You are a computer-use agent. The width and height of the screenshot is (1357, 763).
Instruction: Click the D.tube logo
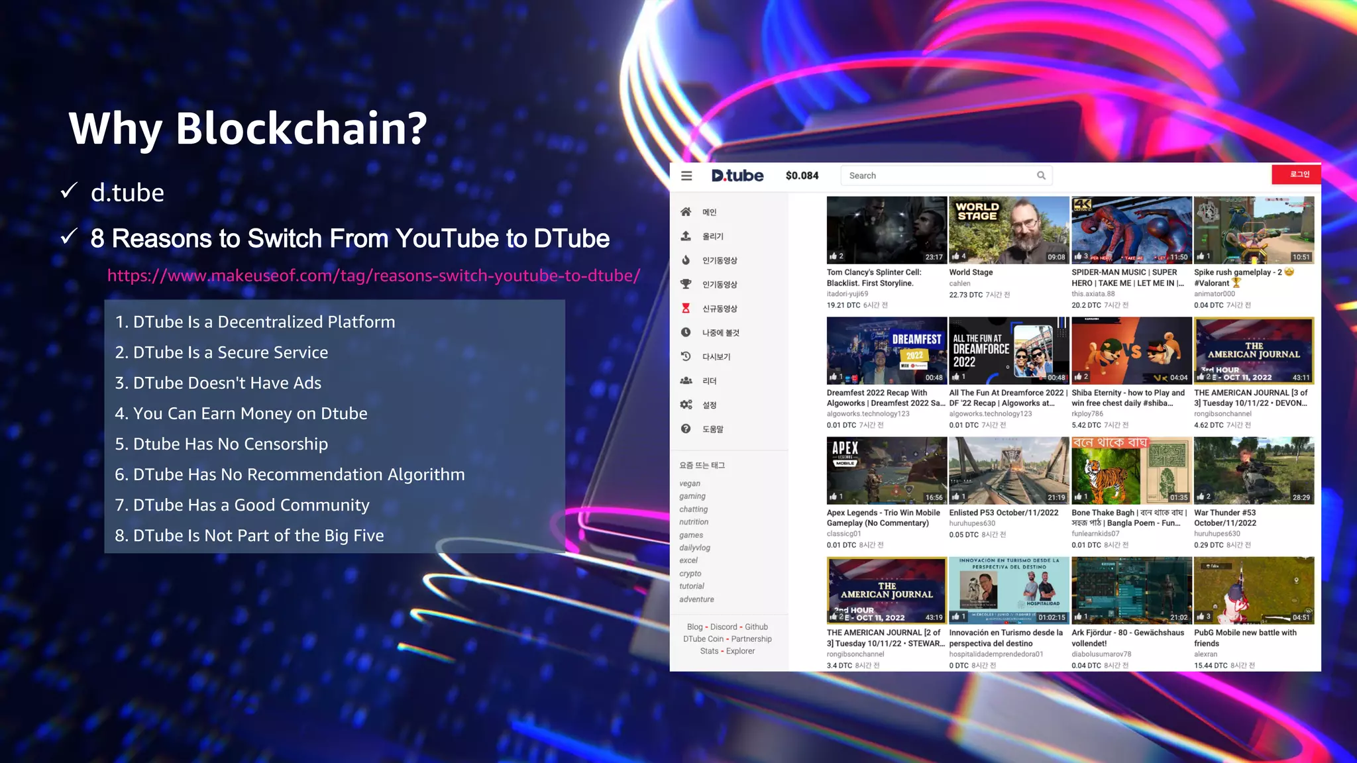tap(737, 176)
